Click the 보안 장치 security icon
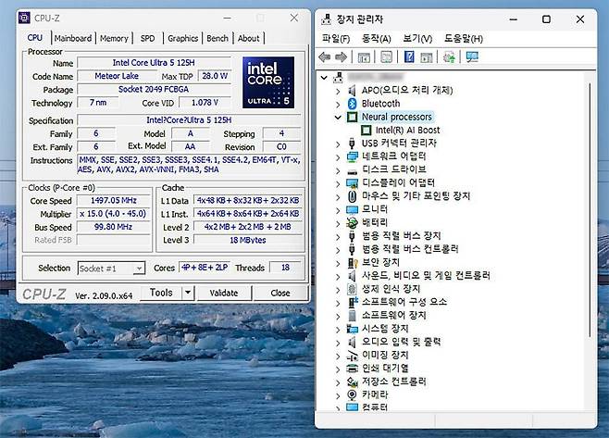The height and width of the screenshot is (438, 609). [x=352, y=263]
